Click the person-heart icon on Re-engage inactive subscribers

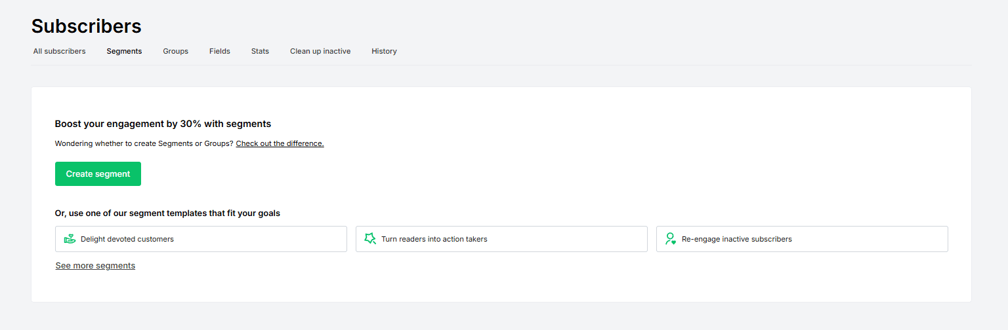point(671,239)
